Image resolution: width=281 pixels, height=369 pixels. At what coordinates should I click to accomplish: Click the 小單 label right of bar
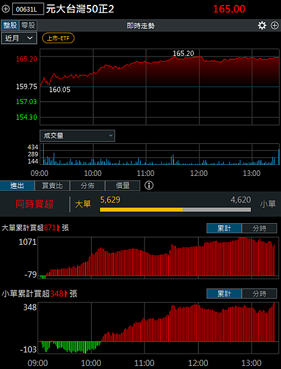[x=268, y=204]
